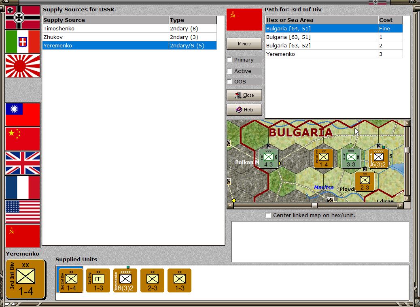
Task: Select the 2-3 infantry unit in Supplied Units
Action: coord(153,280)
